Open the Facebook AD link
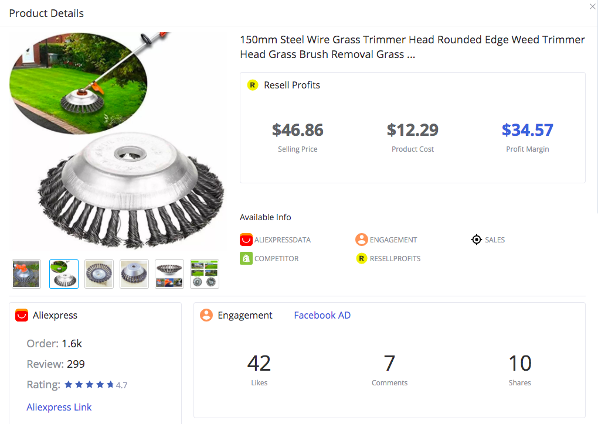Screen dimensions: 598x424 [x=322, y=315]
